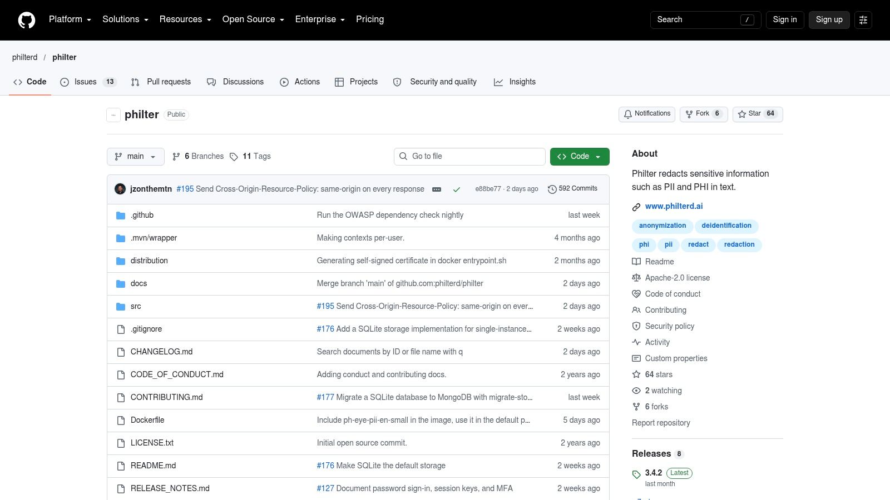890x500 pixels.
Task: Expand the Resources menu
Action: click(185, 19)
